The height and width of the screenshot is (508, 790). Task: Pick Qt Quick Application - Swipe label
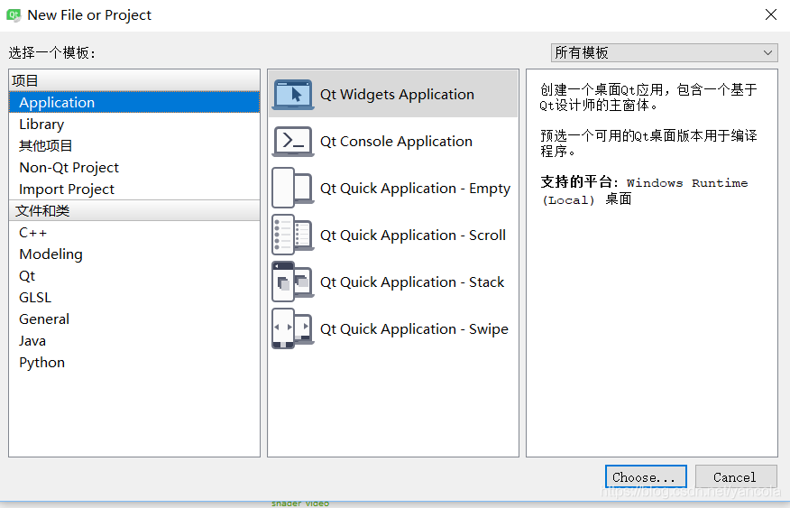(x=414, y=328)
